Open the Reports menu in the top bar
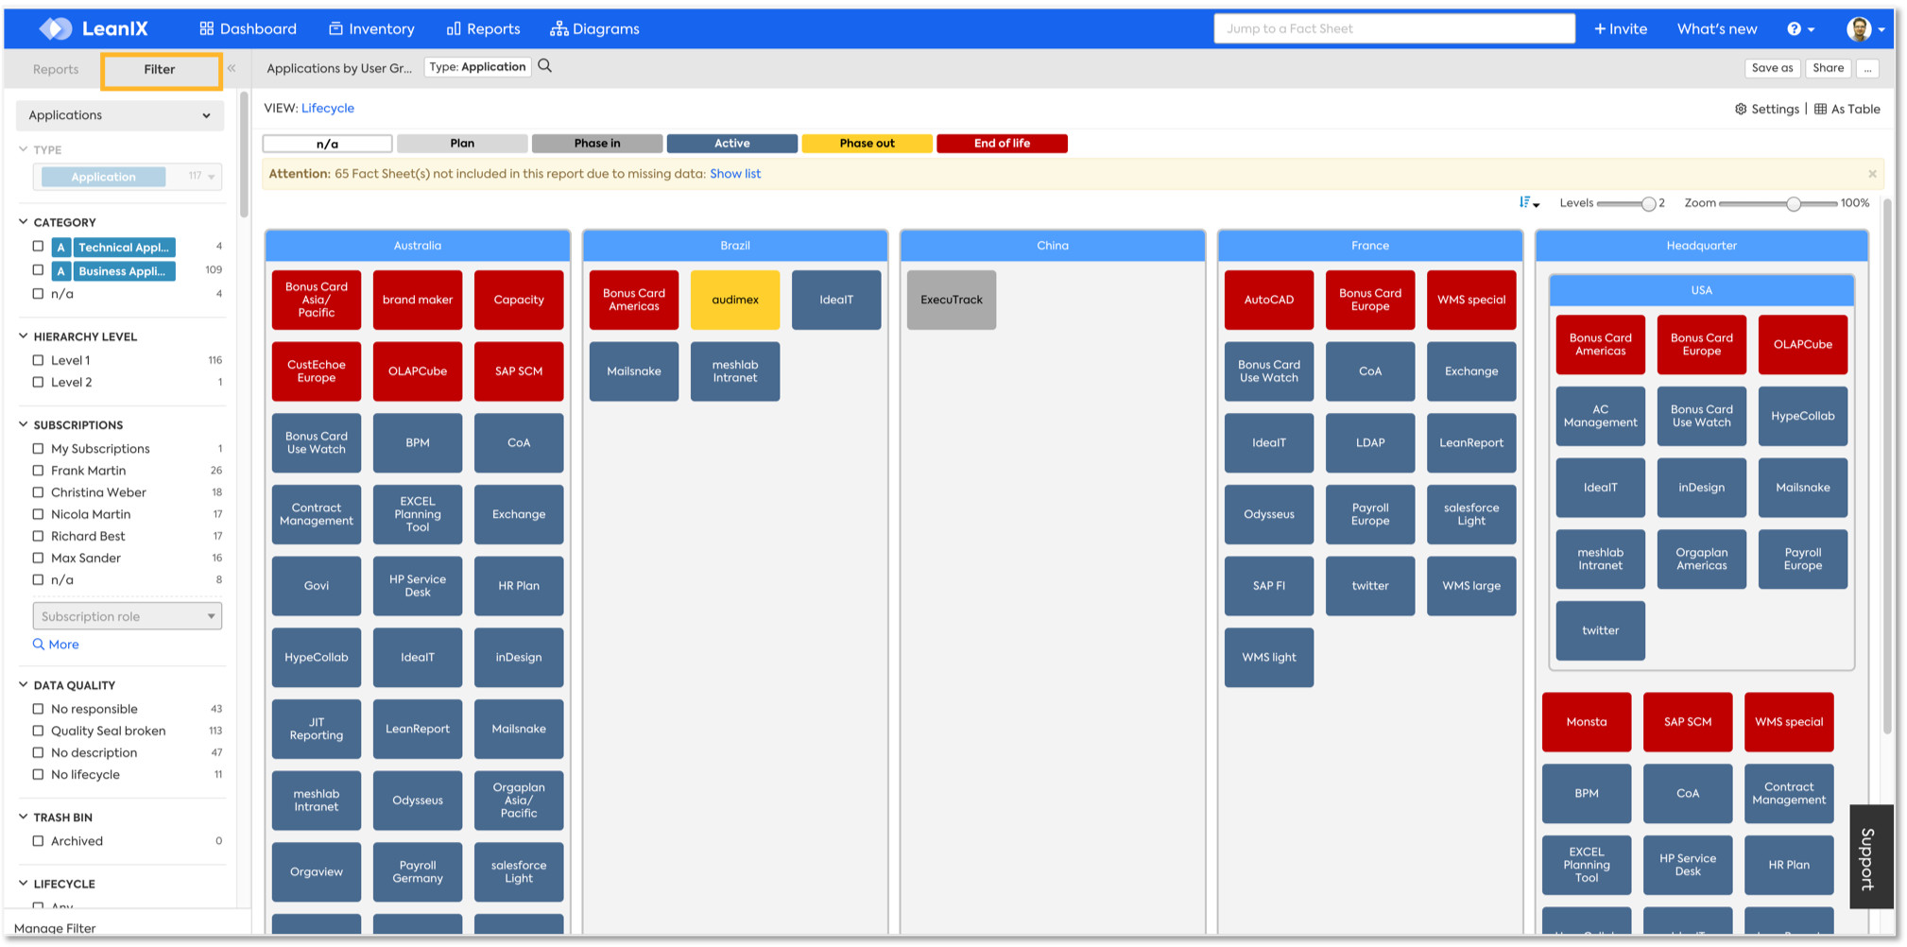This screenshot has height=947, width=1907. pyautogui.click(x=483, y=28)
